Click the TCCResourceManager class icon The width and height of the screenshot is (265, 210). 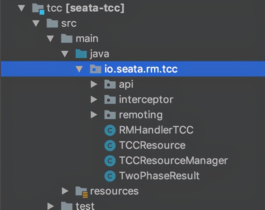(x=110, y=161)
